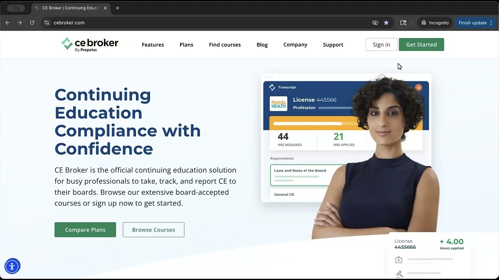
Task: Click 'License 4455666' in bottom card
Action: (405, 244)
